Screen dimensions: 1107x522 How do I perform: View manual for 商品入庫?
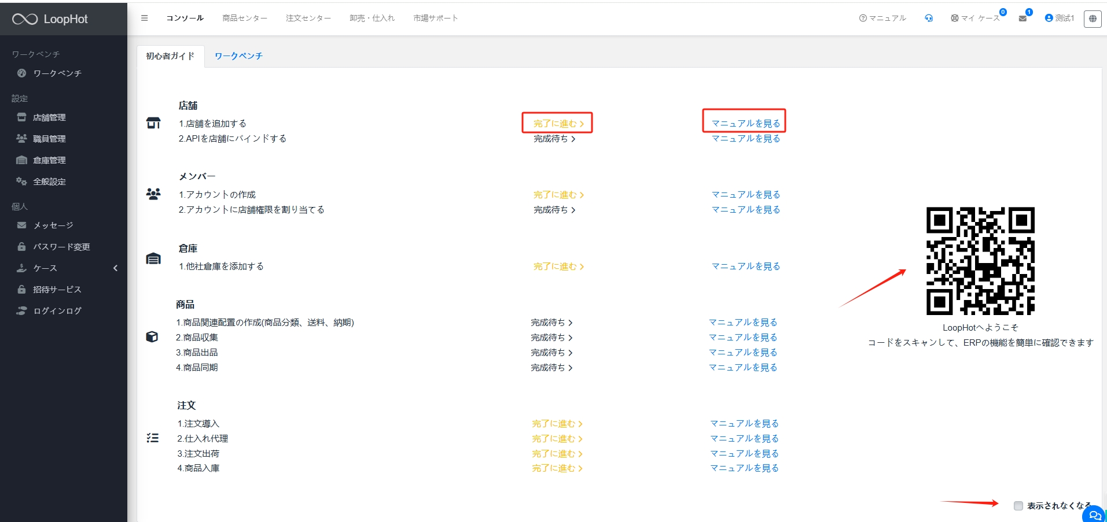click(x=744, y=468)
